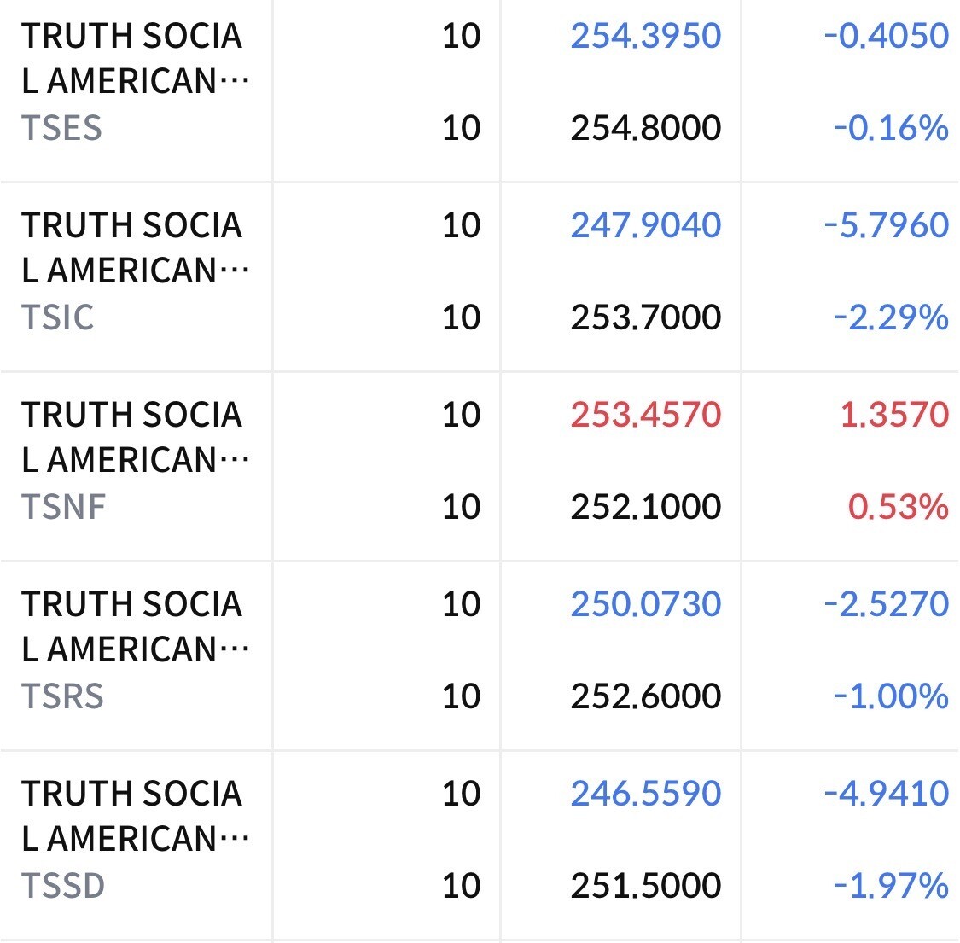Image resolution: width=960 pixels, height=943 pixels.
Task: Click the current price 254.3950
Action: click(646, 36)
